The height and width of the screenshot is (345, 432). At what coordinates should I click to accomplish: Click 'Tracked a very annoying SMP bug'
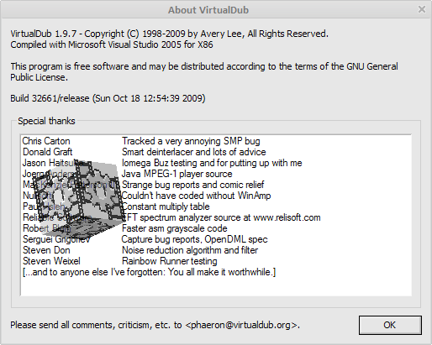coord(191,141)
